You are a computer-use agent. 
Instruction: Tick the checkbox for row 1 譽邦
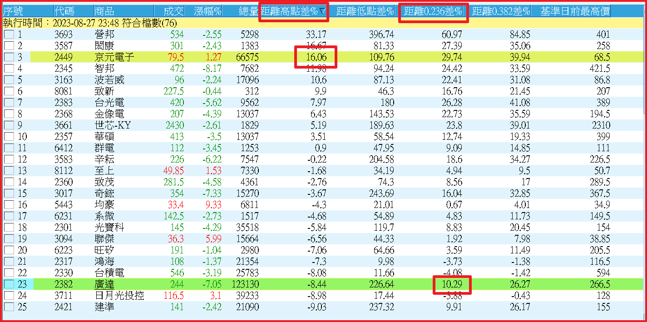coord(9,35)
